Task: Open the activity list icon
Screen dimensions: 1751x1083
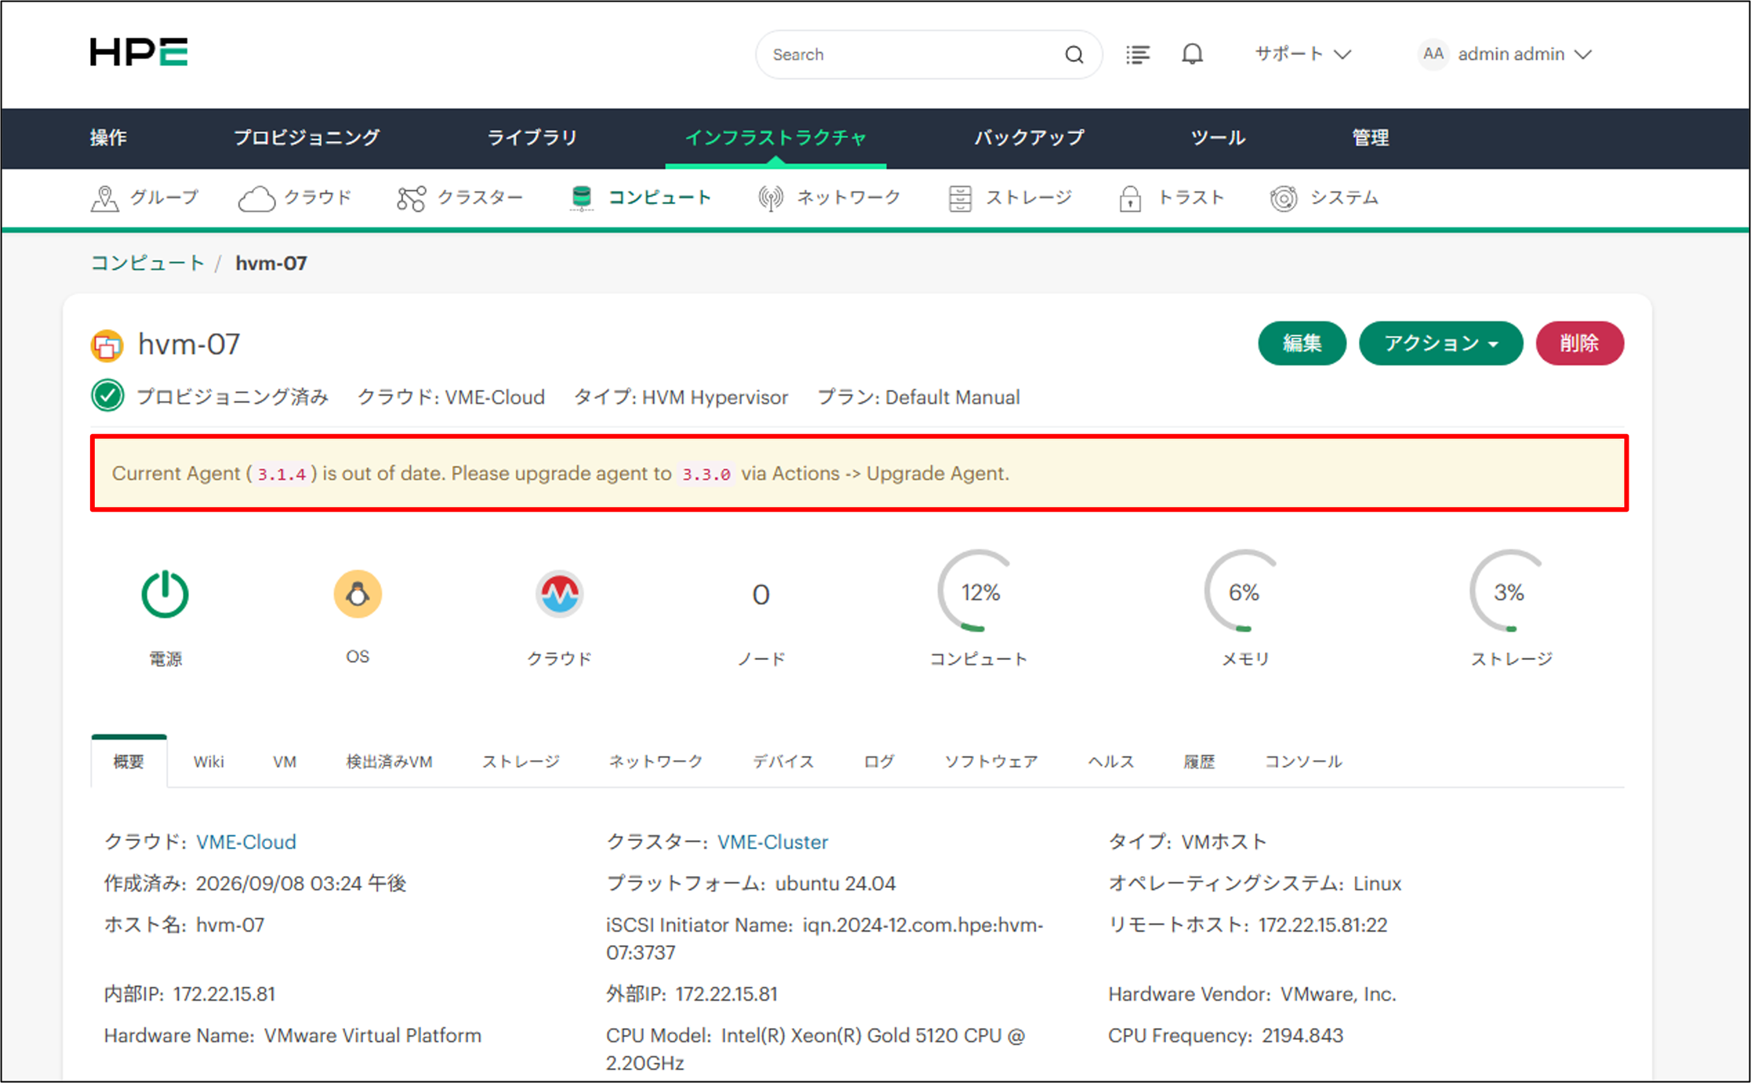Action: 1138,54
